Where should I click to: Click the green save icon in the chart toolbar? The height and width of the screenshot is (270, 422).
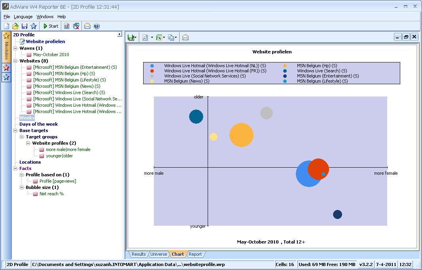coord(131,38)
